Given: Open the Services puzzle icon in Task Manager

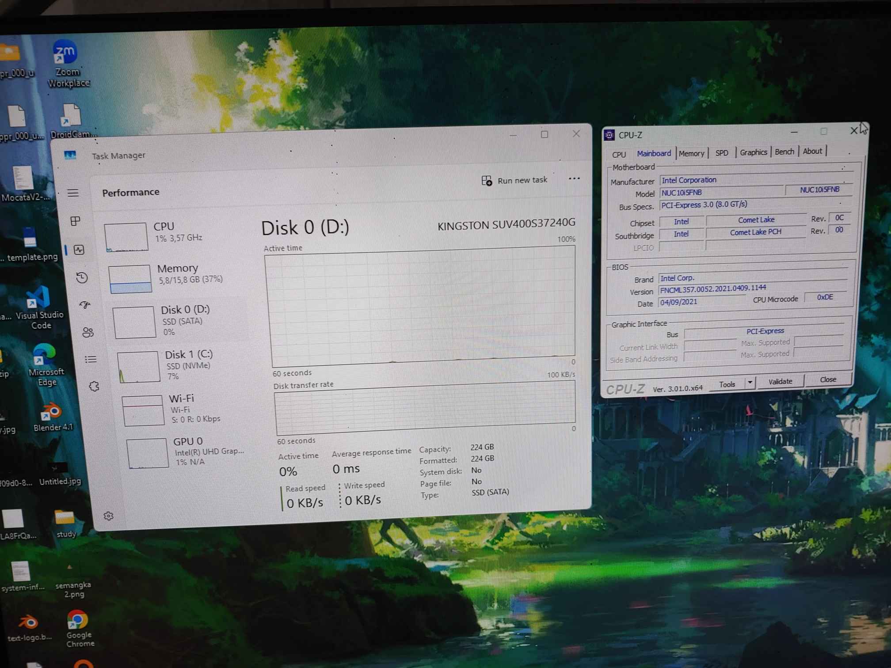Looking at the screenshot, I should pos(94,386).
